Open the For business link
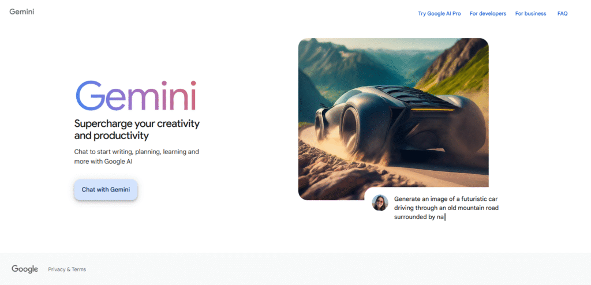The image size is (591, 285). pos(530,14)
